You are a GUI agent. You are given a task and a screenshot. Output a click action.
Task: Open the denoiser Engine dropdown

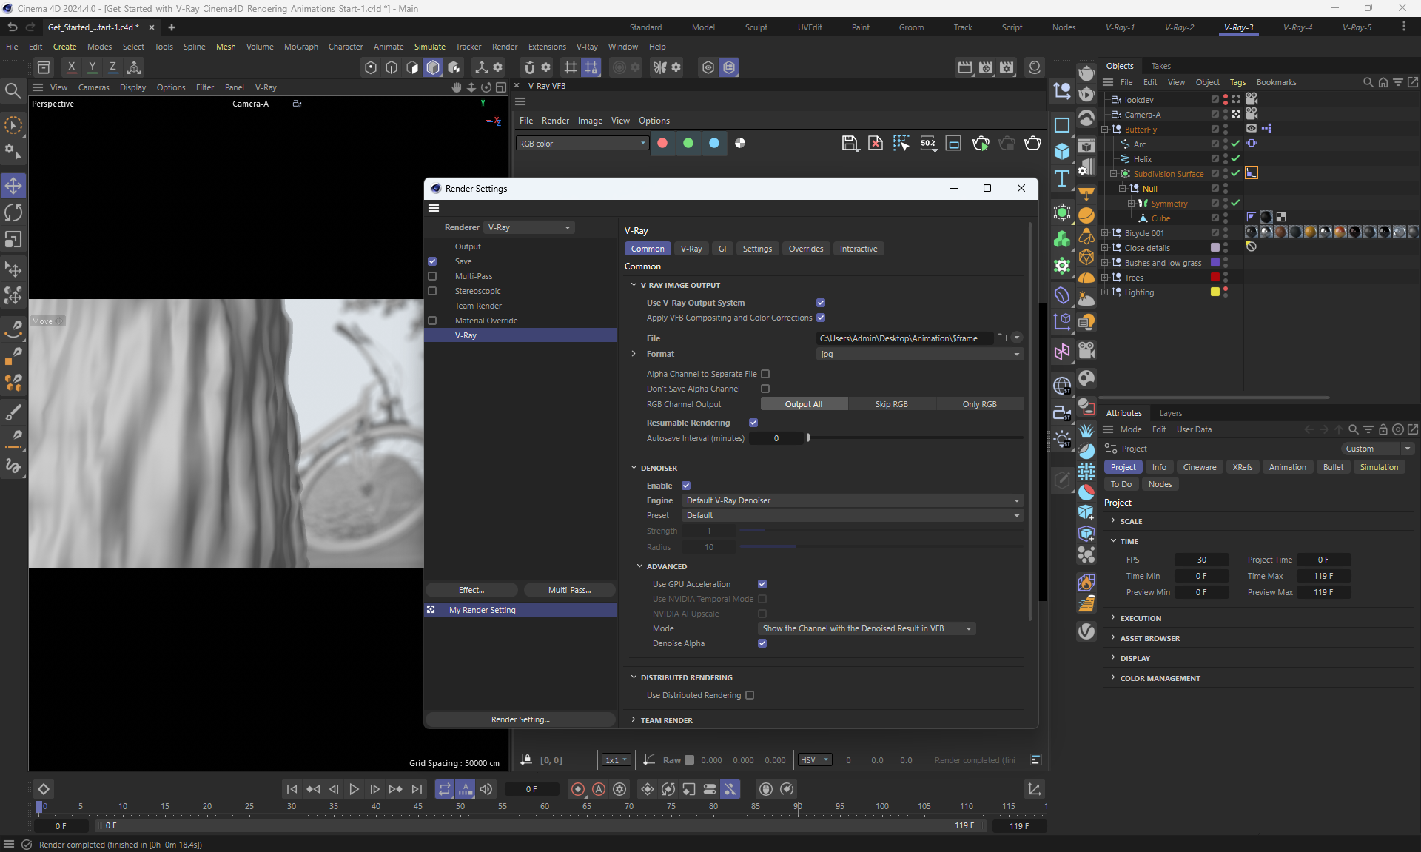(x=852, y=500)
